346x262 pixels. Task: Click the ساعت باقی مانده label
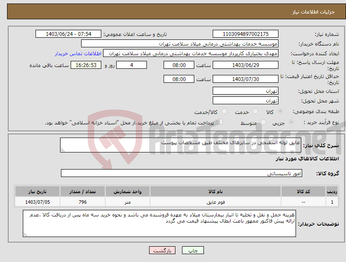(49, 66)
